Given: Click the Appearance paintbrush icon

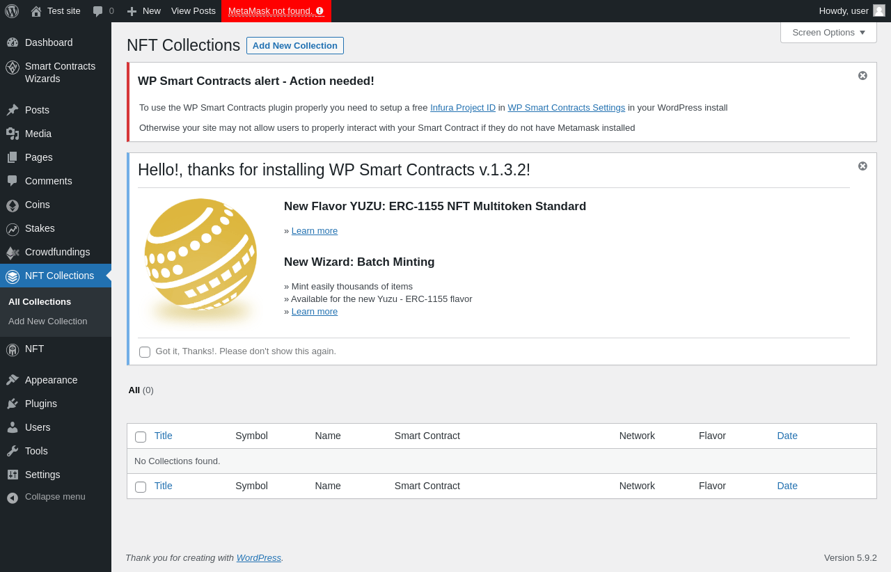Looking at the screenshot, I should [x=13, y=380].
